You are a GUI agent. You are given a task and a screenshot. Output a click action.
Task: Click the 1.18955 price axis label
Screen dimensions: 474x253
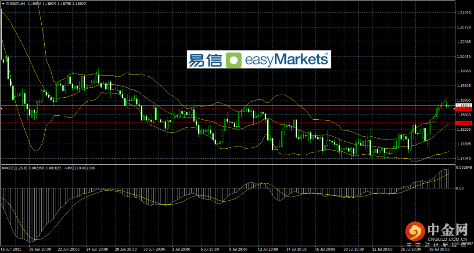pyautogui.click(x=463, y=100)
